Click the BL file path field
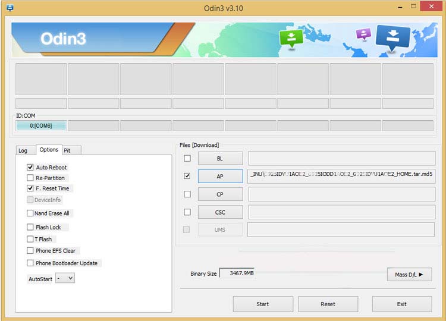Viewport: 446px width, 321px height. click(342, 158)
